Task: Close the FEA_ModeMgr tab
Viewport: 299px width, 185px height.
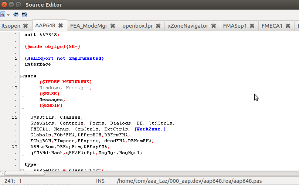Action: (113, 26)
